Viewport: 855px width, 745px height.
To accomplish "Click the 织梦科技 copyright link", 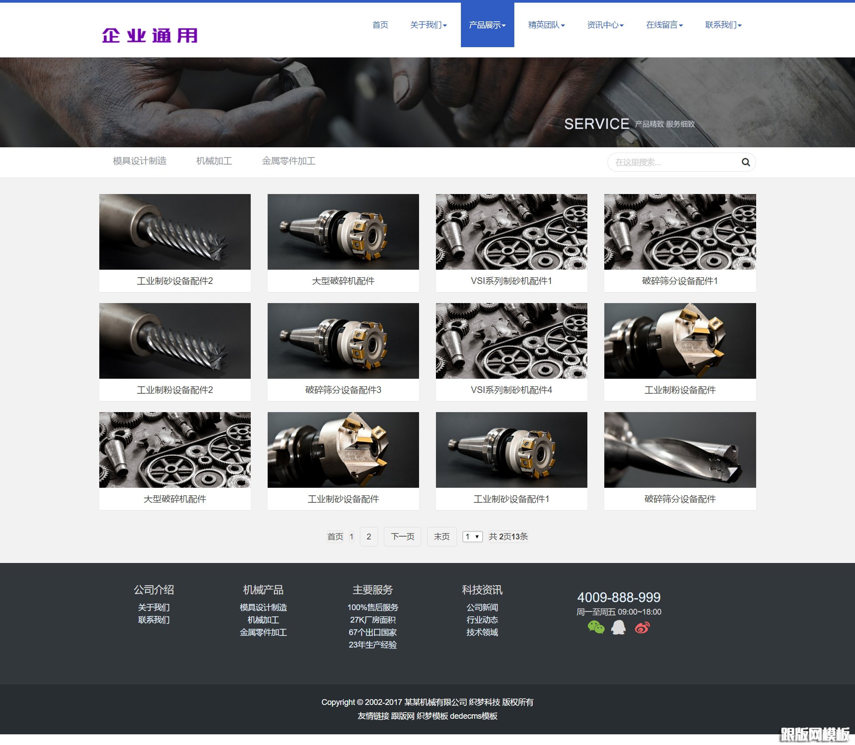I will tap(484, 702).
